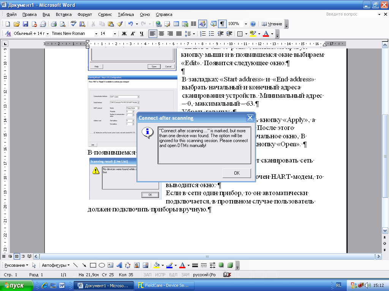This screenshot has width=389, height=291.
Task: Print the document with the printer icon
Action: tap(54, 24)
